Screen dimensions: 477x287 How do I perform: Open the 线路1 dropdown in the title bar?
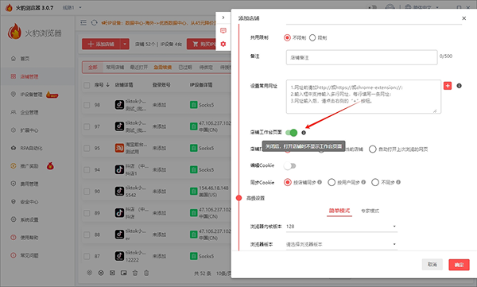72,8
